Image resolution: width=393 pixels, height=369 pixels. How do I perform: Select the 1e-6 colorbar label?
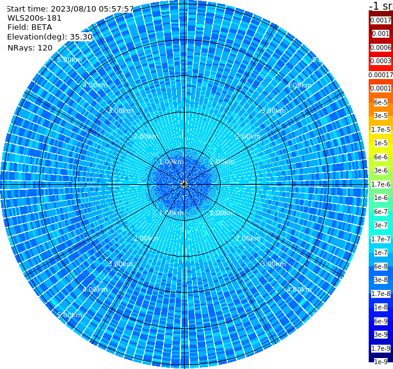[381, 198]
